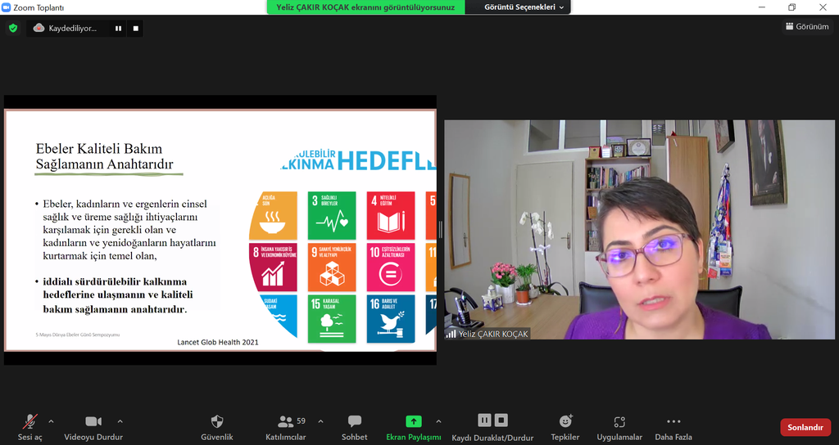Click SDG 4 Nitelikli Eğitim tile
This screenshot has width=839, height=445.
tap(391, 216)
